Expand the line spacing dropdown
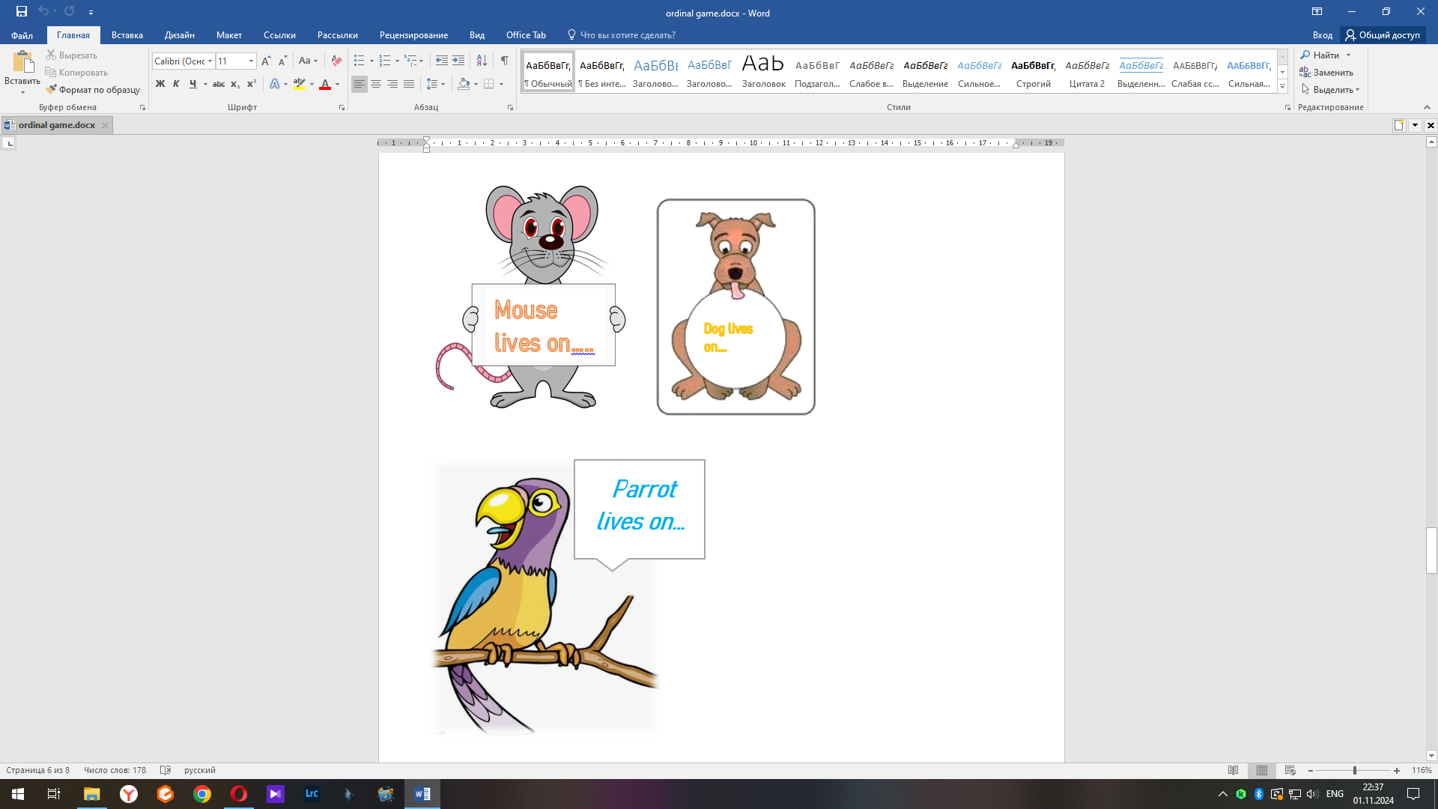 pyautogui.click(x=443, y=84)
